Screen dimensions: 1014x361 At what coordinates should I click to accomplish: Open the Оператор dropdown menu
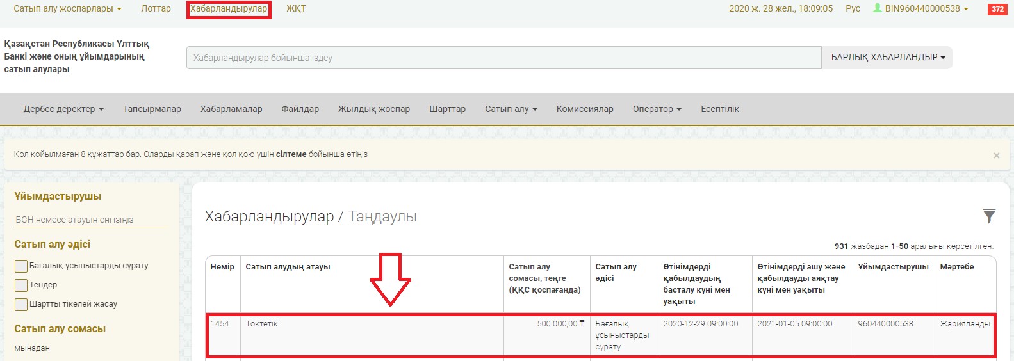(657, 109)
